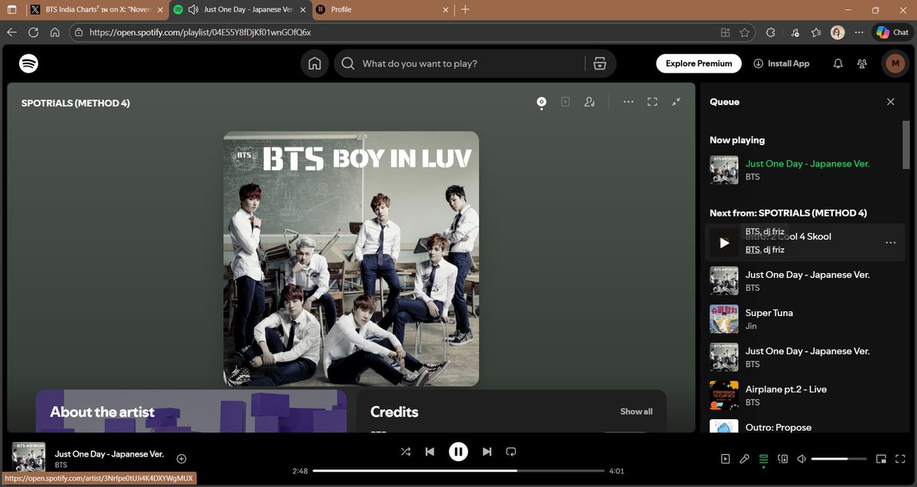Image resolution: width=917 pixels, height=487 pixels.
Task: Collapse the expanded Now Playing view
Action: coord(676,102)
